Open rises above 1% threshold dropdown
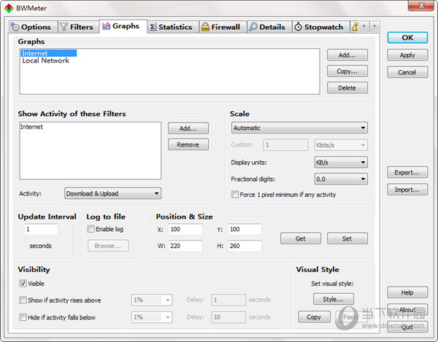The width and height of the screenshot is (438, 342). click(152, 300)
